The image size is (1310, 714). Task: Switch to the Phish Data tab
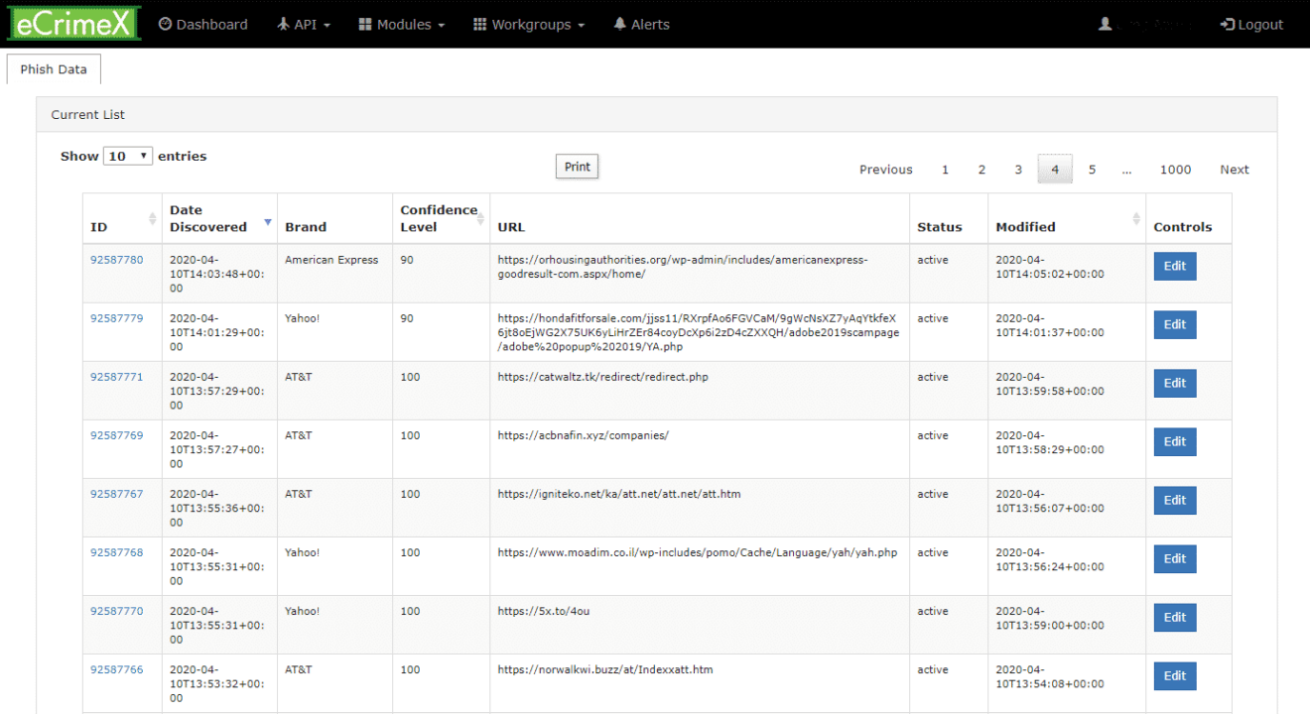(x=53, y=68)
